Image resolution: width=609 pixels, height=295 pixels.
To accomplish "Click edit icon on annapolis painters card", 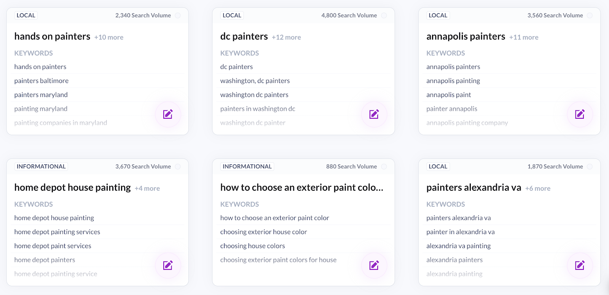I will coord(580,114).
